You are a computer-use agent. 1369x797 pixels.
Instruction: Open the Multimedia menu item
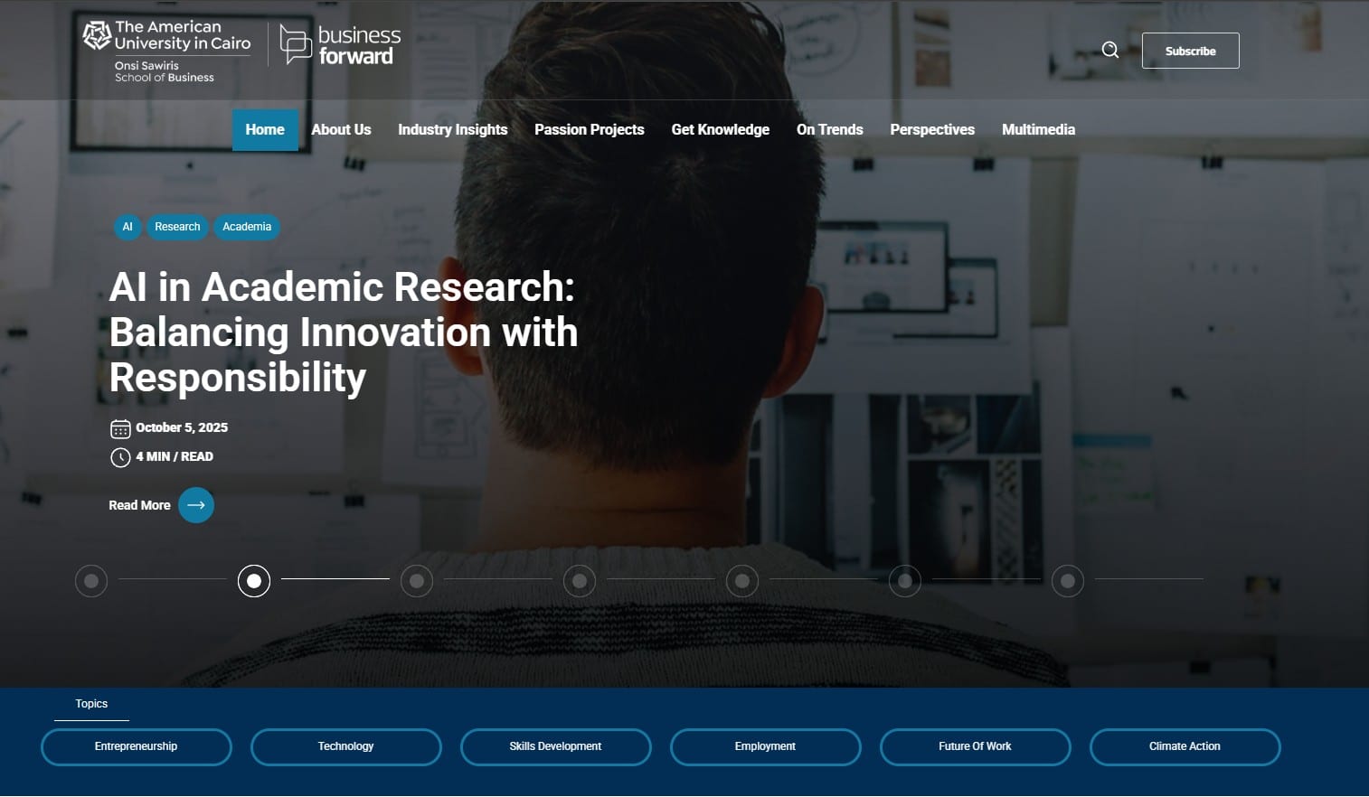(1038, 130)
